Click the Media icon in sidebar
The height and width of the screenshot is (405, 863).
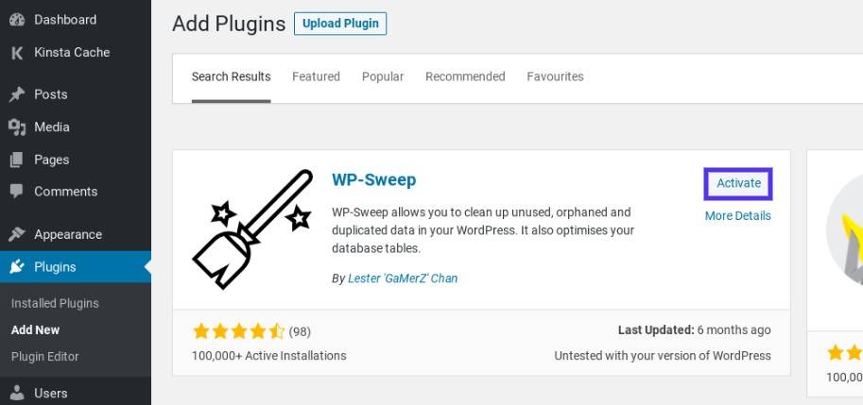(16, 127)
